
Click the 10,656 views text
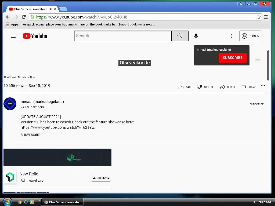[15, 86]
